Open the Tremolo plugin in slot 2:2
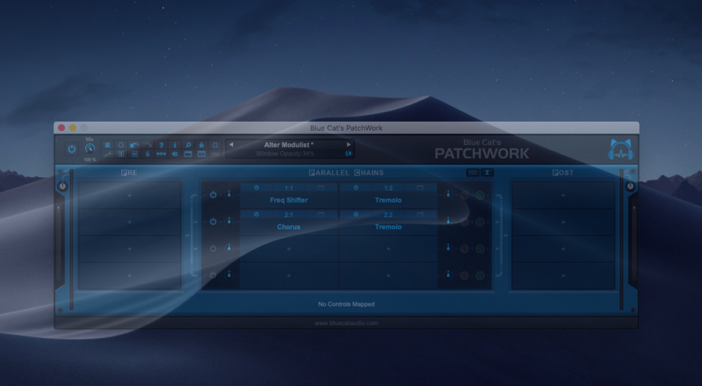Viewport: 702px width, 386px height. pos(388,227)
